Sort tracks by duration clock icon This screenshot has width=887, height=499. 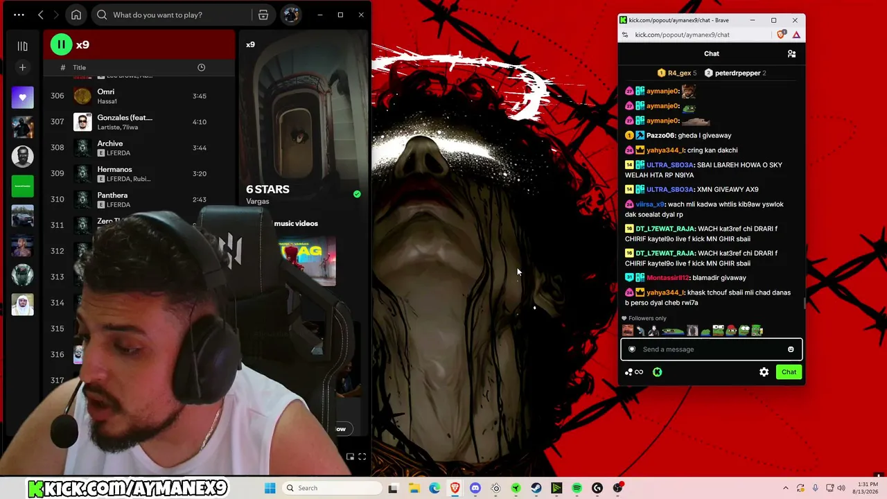(201, 67)
